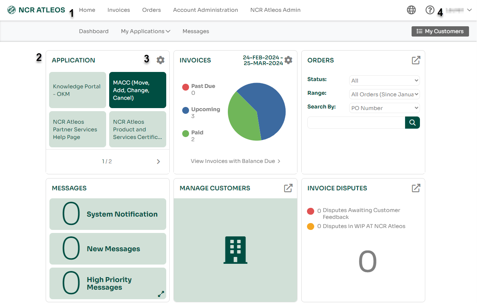477x303 pixels.
Task: Click the orders search text field
Action: click(x=356, y=123)
